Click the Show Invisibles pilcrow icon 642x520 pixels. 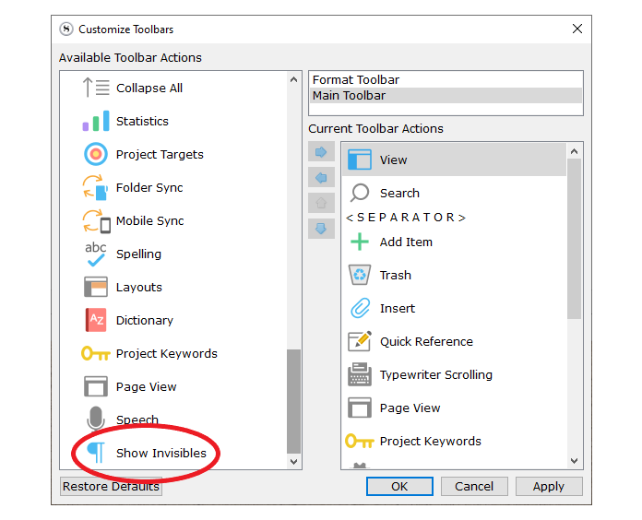pyautogui.click(x=96, y=453)
